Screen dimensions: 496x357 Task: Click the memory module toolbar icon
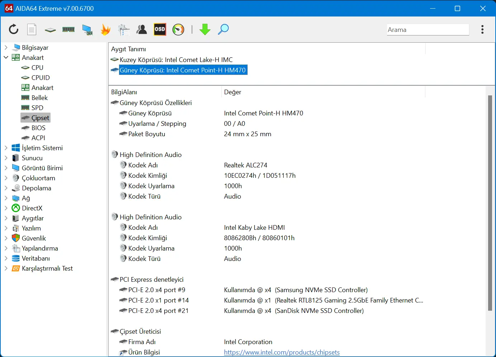tap(68, 29)
